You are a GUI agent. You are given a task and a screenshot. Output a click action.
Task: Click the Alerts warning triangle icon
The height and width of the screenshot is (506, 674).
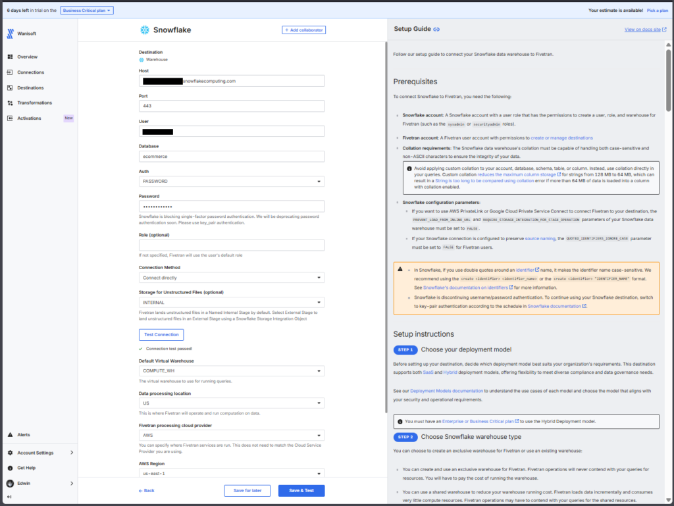point(10,435)
